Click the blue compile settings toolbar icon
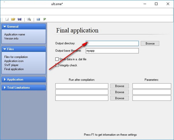This screenshot has height=140, width=174. (38, 19)
